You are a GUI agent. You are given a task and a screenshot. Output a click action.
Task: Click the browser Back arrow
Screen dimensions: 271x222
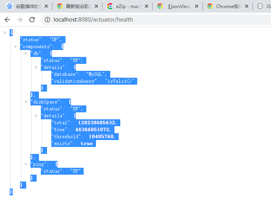point(7,20)
